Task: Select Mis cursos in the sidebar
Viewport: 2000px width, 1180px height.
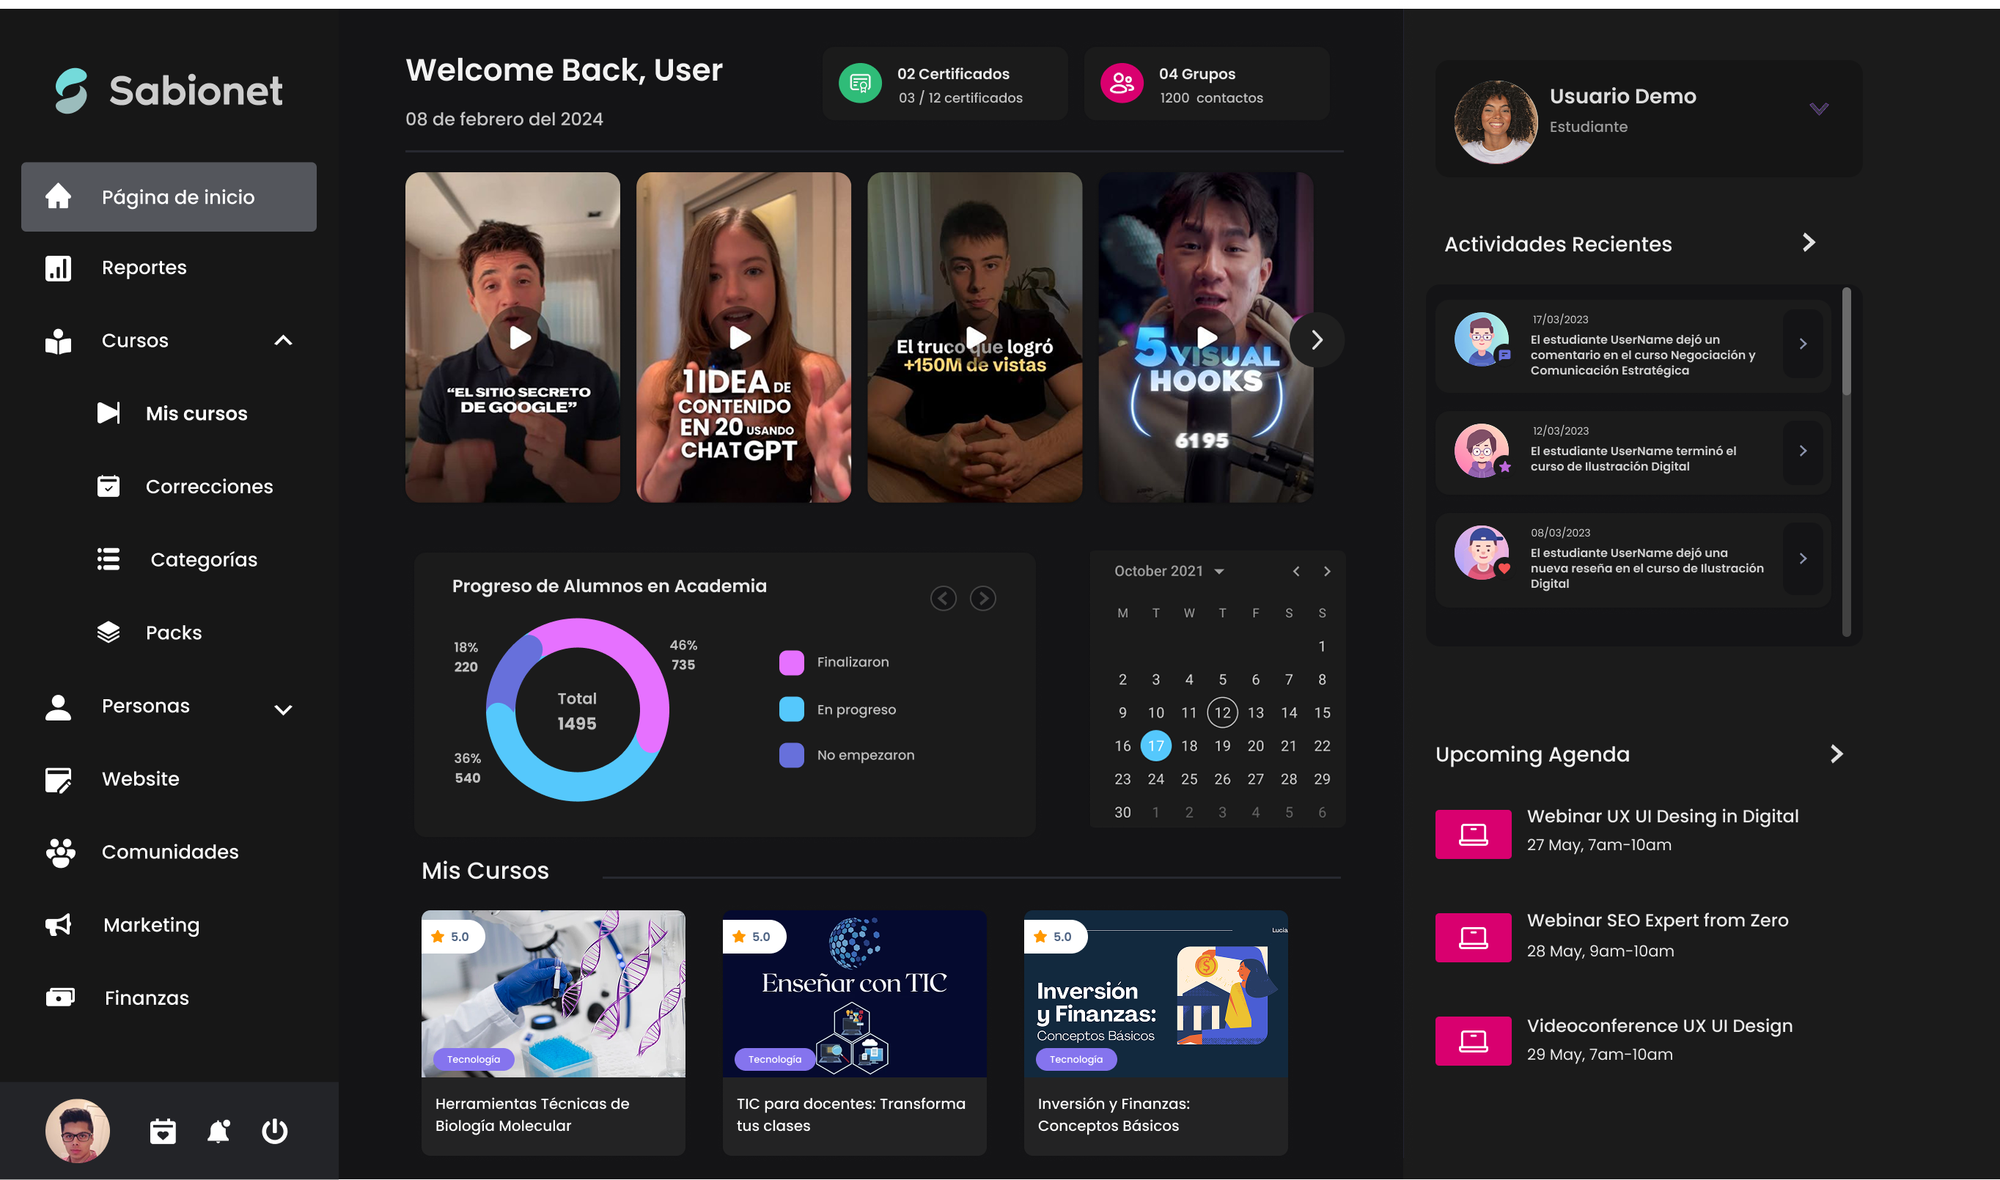Action: click(196, 413)
